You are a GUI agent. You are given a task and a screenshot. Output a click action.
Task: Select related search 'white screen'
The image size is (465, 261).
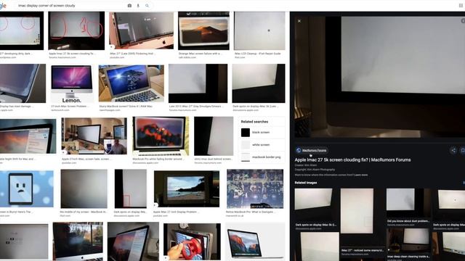tap(262, 145)
